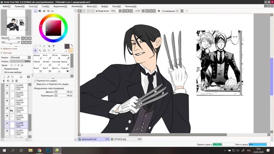Choose the Заливка bucket fill tool
Screen dimensions: 274x154
coord(47,64)
